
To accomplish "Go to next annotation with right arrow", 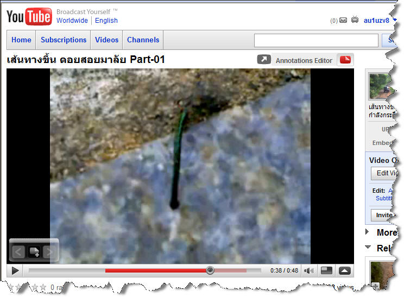I will click(x=50, y=251).
